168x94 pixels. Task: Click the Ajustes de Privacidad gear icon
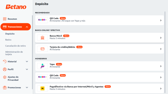5,77
